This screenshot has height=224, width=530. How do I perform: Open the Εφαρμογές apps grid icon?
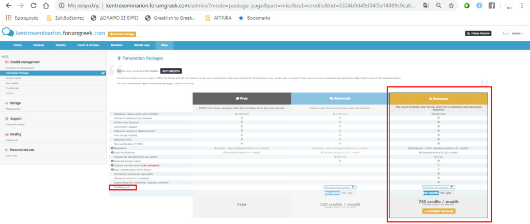pos(8,18)
